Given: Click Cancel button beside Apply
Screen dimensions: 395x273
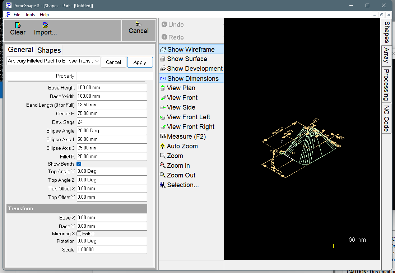Looking at the screenshot, I should pos(113,62).
